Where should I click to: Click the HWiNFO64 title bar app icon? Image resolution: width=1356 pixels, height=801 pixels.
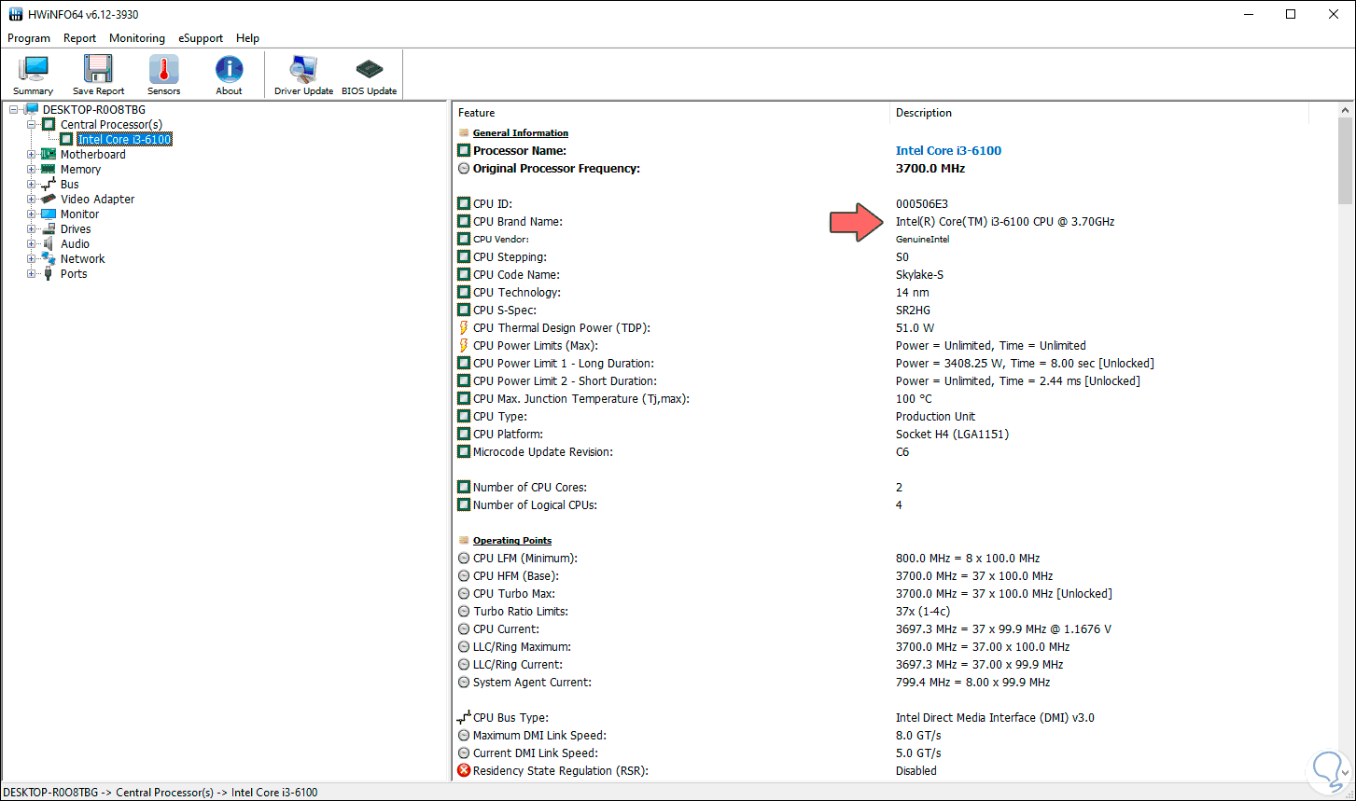(14, 14)
